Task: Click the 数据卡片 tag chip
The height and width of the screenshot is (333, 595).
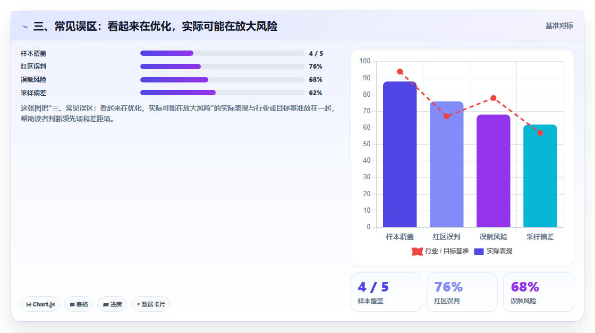Action: (151, 304)
